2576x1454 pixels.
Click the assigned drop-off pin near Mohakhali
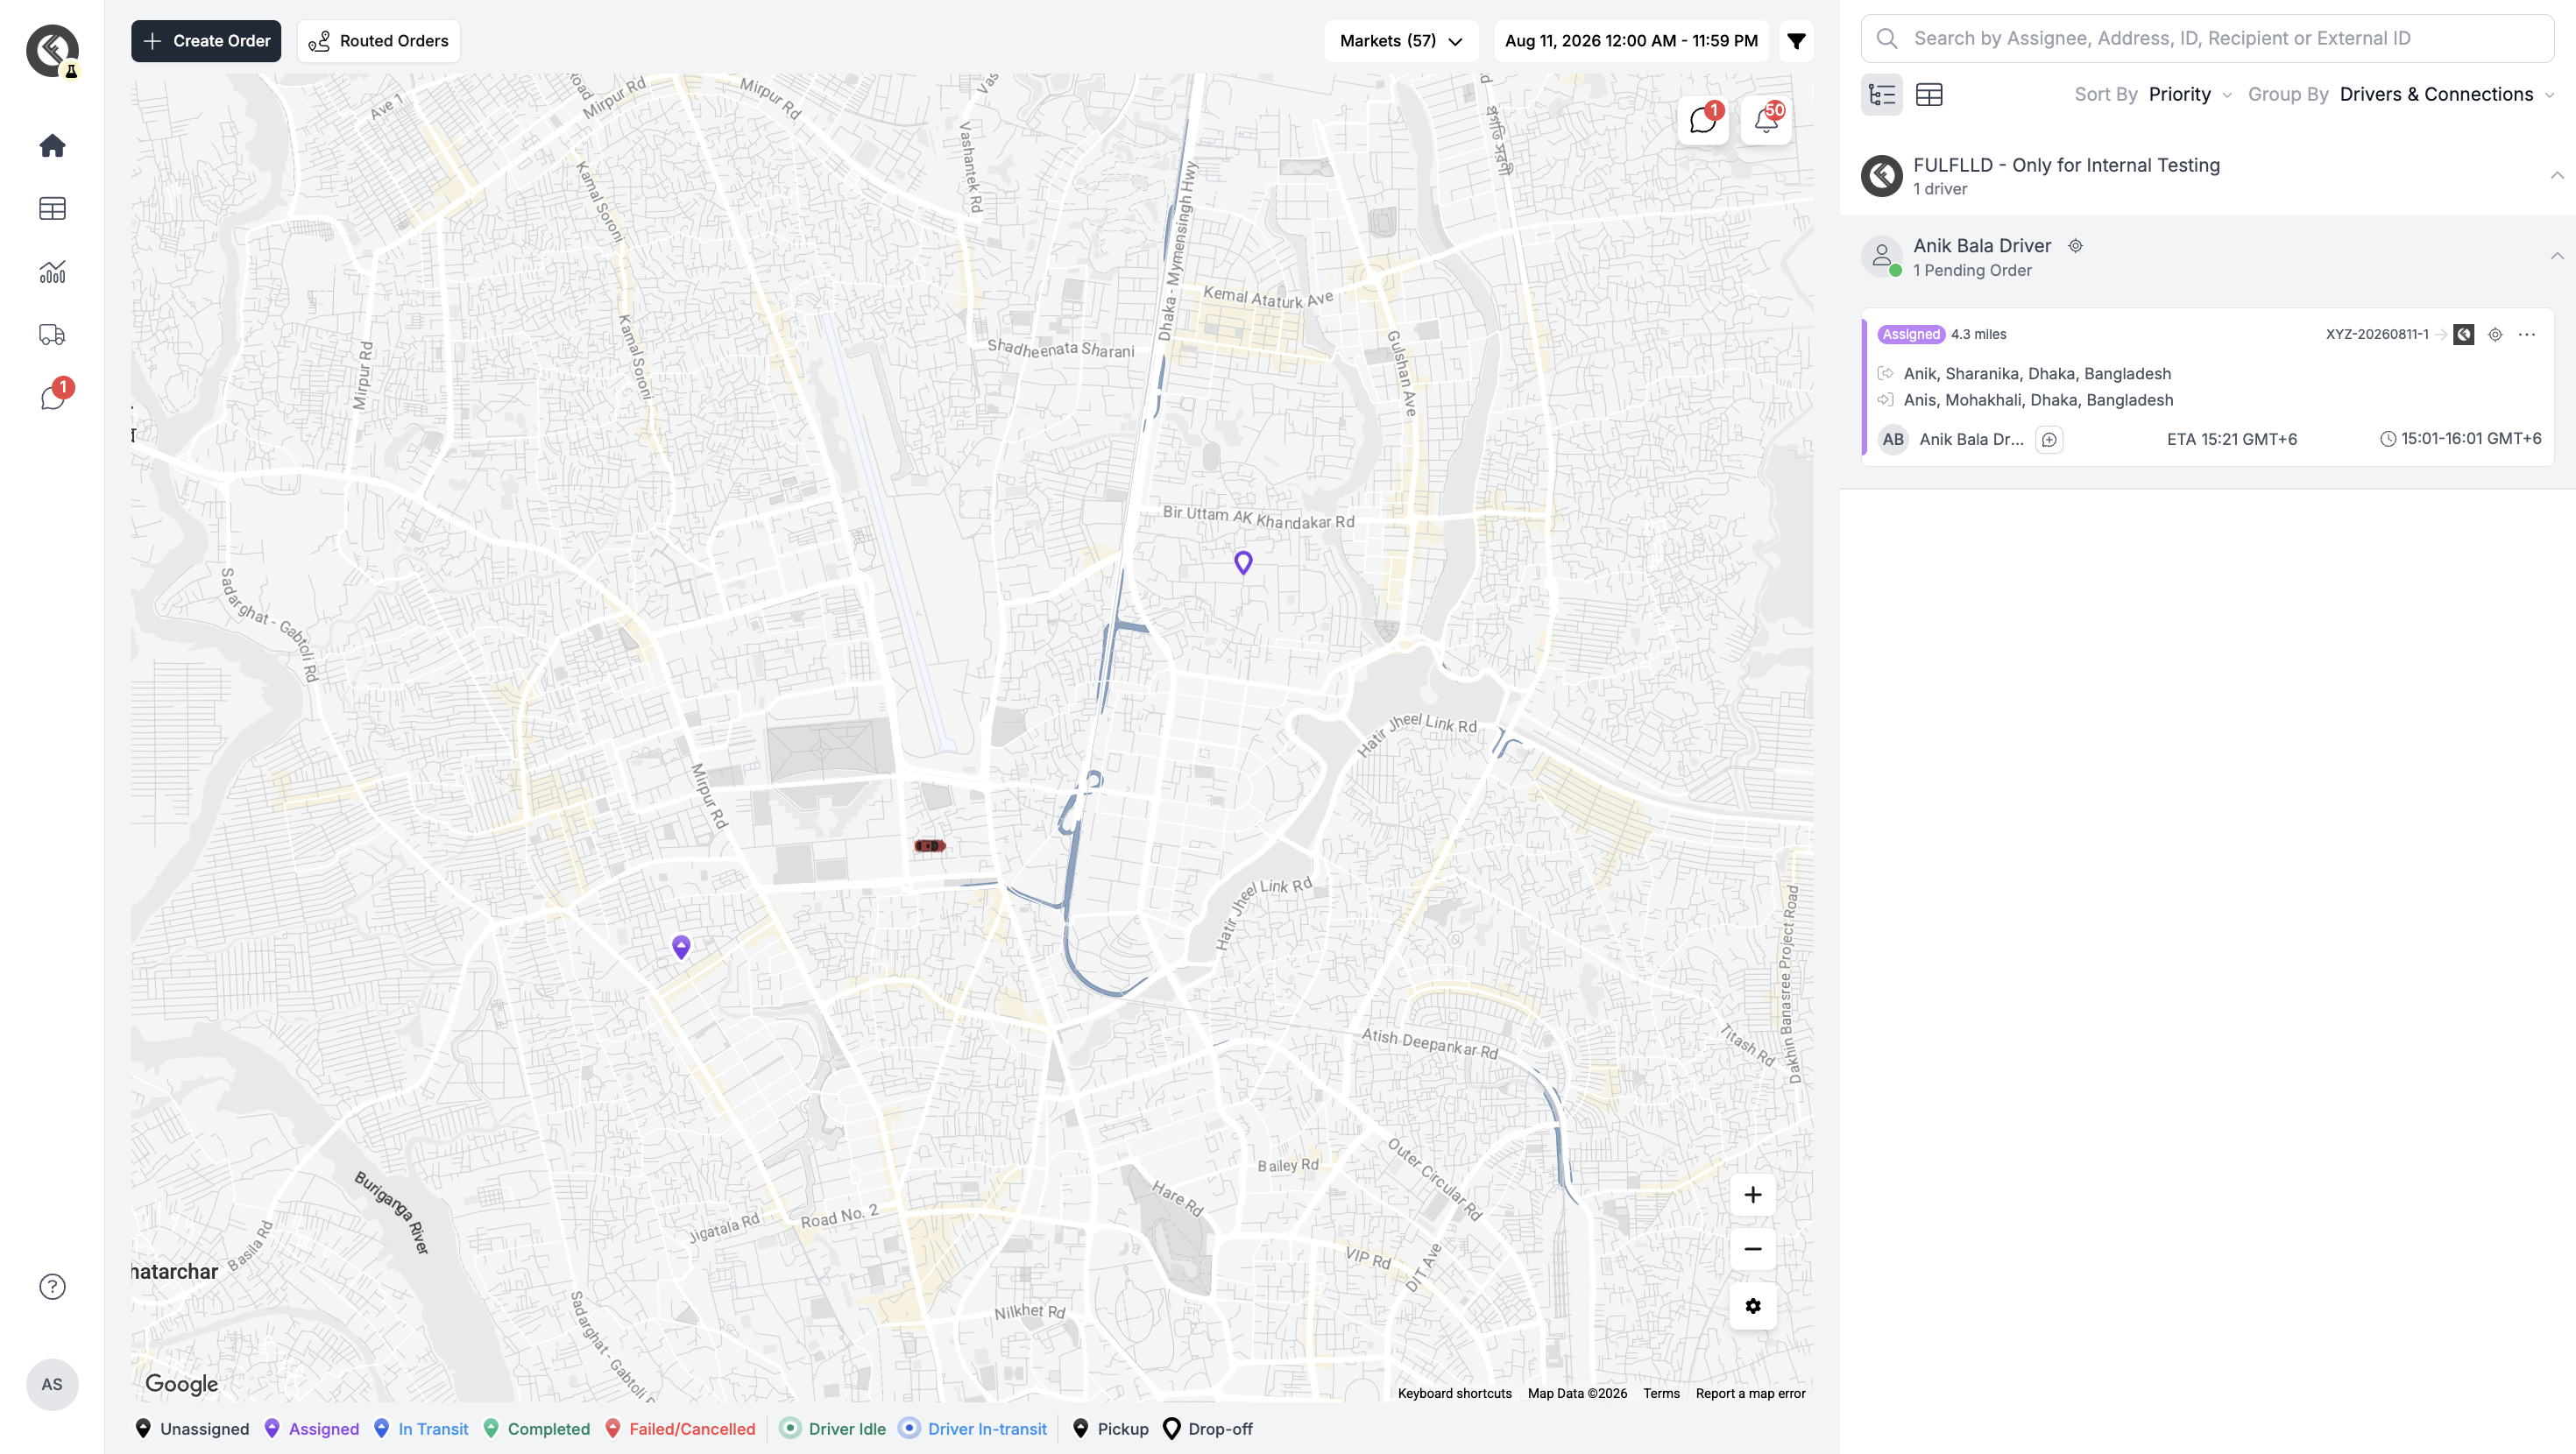pyautogui.click(x=1243, y=563)
